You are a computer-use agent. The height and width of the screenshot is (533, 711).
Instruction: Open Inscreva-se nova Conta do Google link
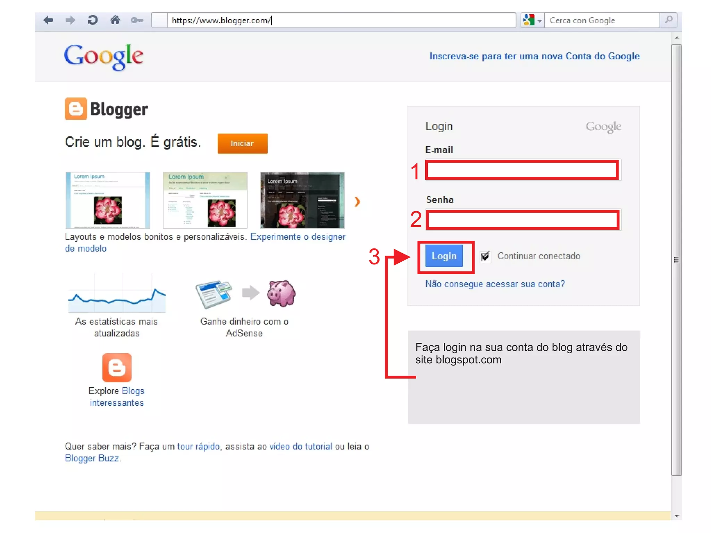[534, 56]
